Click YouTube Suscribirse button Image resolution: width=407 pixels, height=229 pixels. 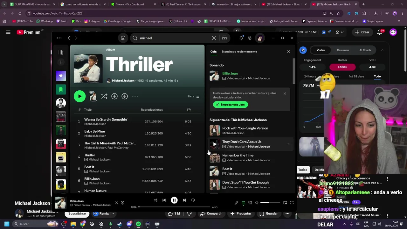pos(77,214)
